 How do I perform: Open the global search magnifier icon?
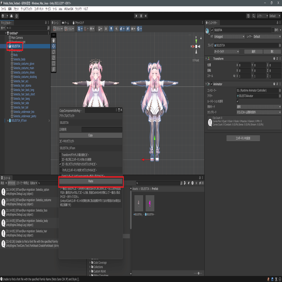point(254,16)
